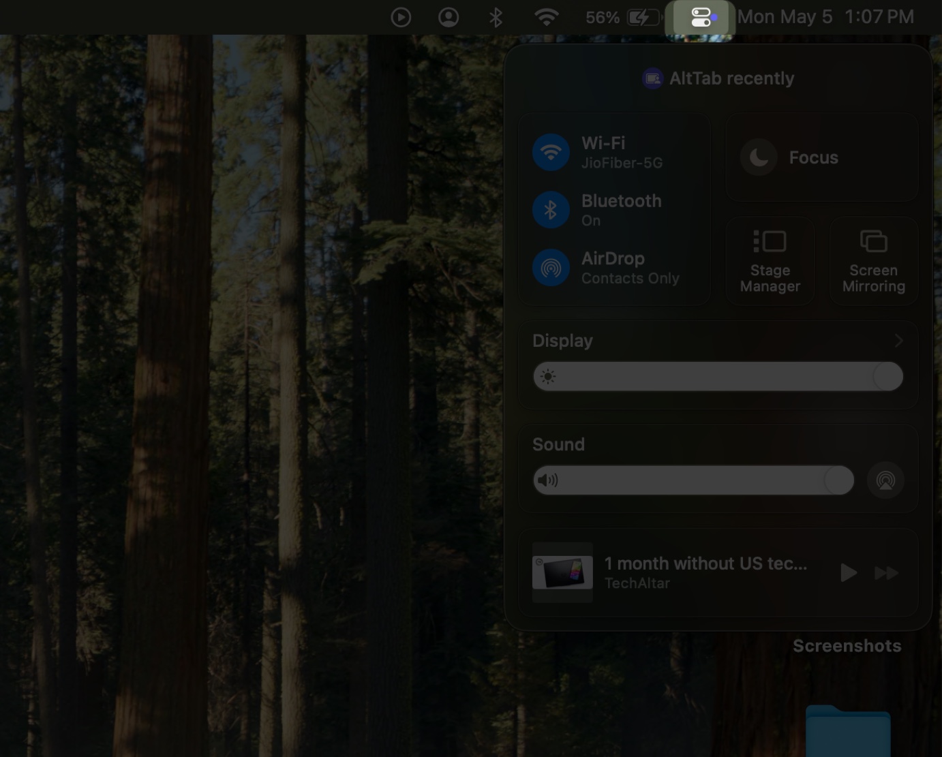Click the AirDrop icon in Control Center
The height and width of the screenshot is (757, 942).
point(551,267)
